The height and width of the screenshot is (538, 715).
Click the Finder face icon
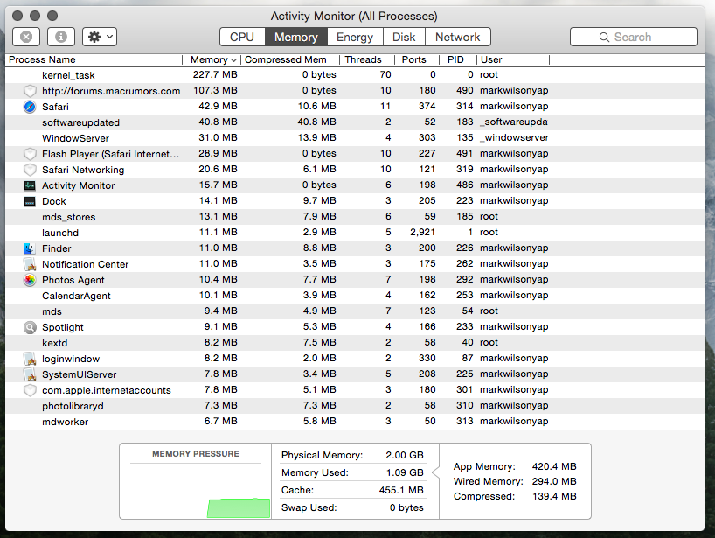tap(30, 248)
